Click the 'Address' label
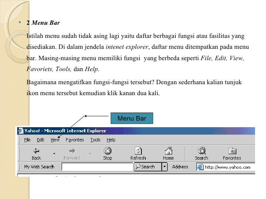Image resolution: width=266 pixels, height=199 pixels. [x=180, y=167]
